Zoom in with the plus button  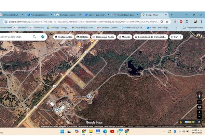(199, 112)
